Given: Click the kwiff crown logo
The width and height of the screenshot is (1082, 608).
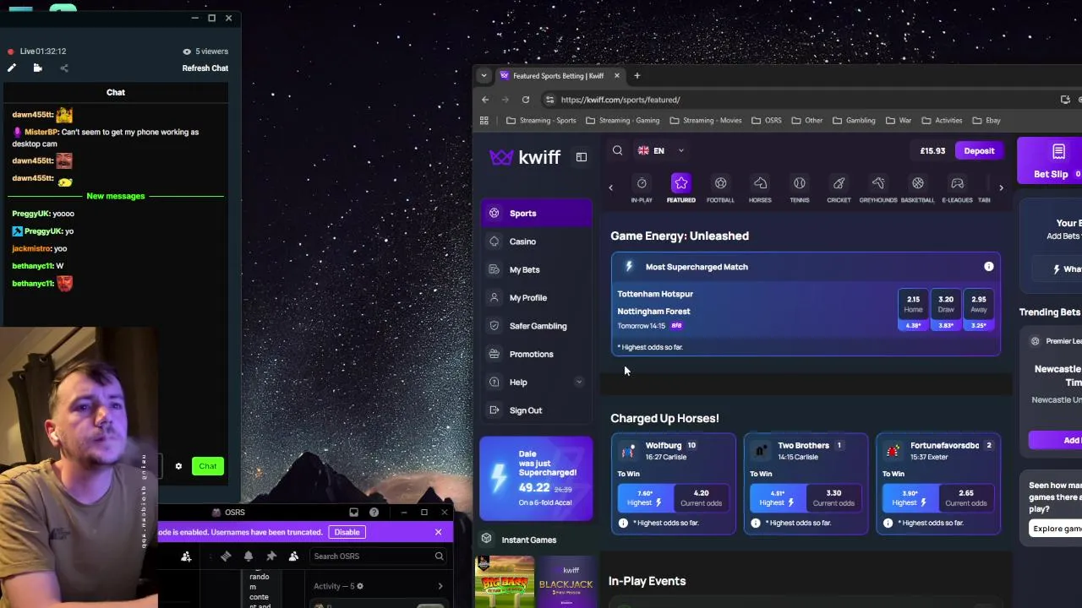Looking at the screenshot, I should point(501,157).
